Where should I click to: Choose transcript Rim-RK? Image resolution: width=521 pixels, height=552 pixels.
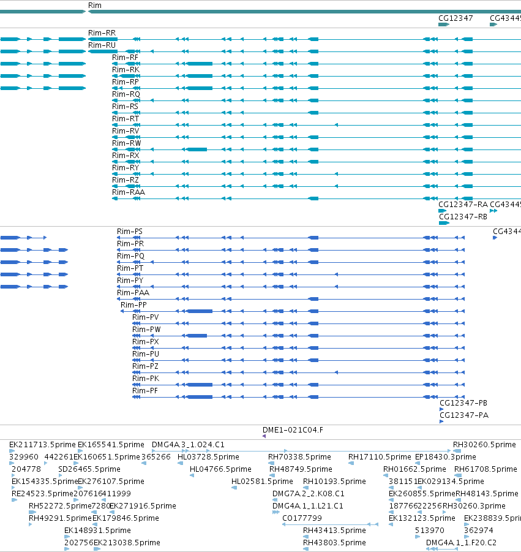tap(126, 70)
